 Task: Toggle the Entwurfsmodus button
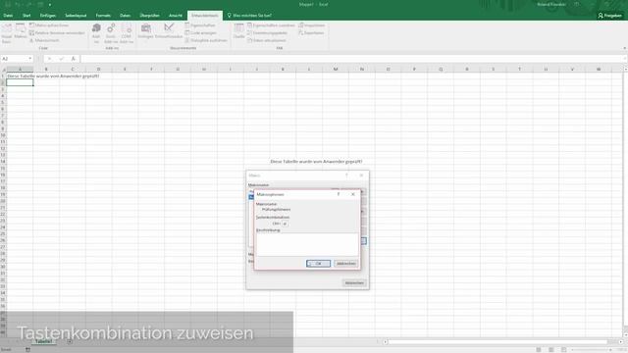click(x=169, y=31)
